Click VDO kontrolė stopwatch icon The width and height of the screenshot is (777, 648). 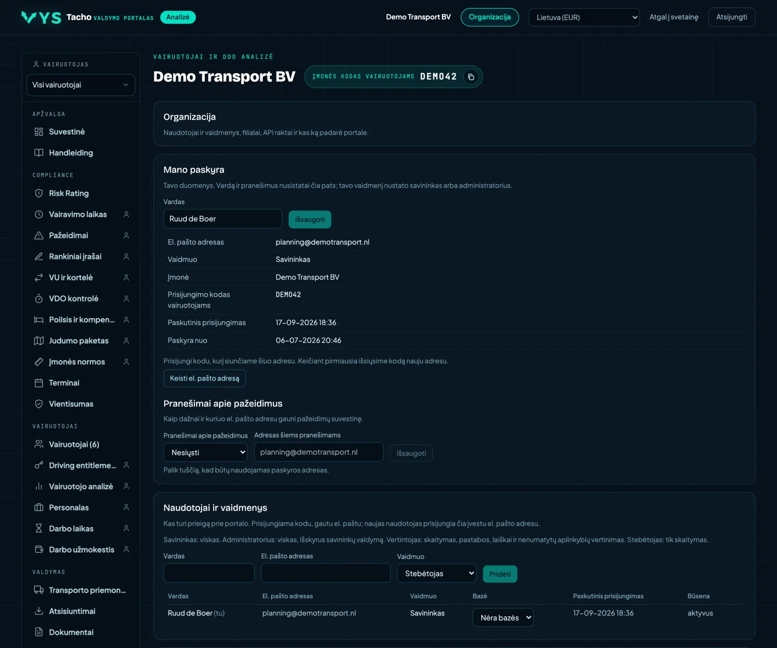coord(39,299)
